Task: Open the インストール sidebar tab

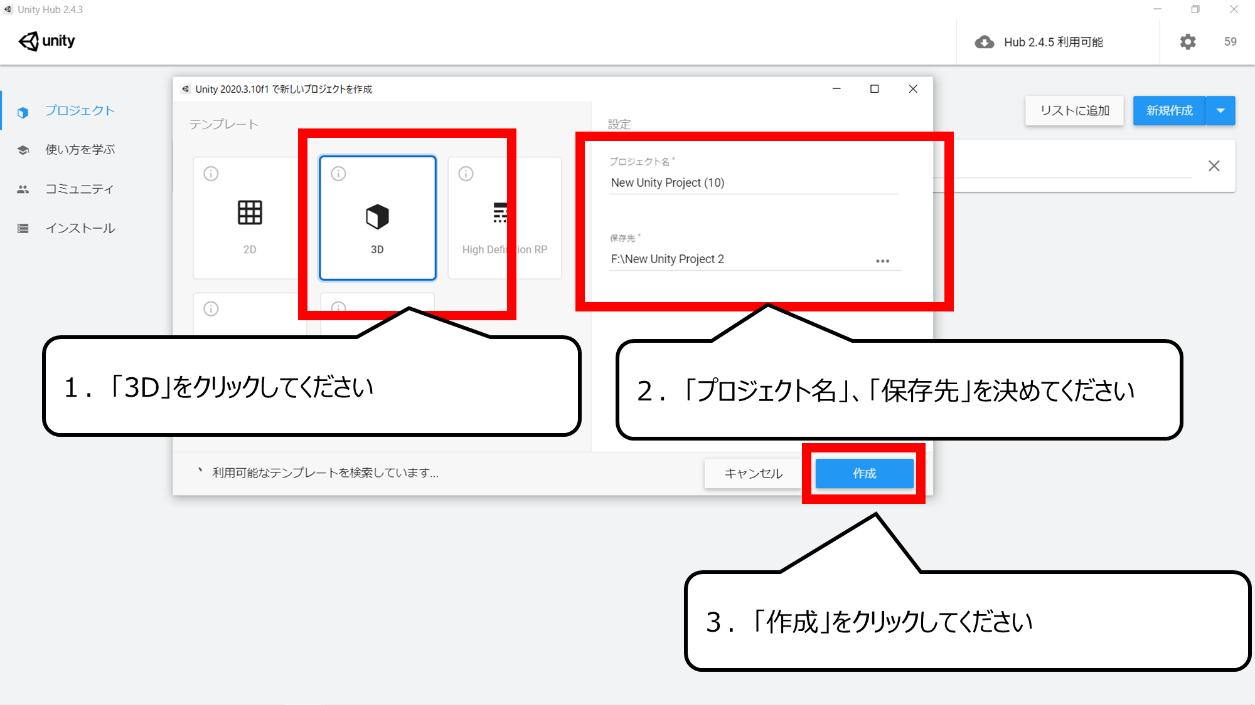Action: [80, 229]
